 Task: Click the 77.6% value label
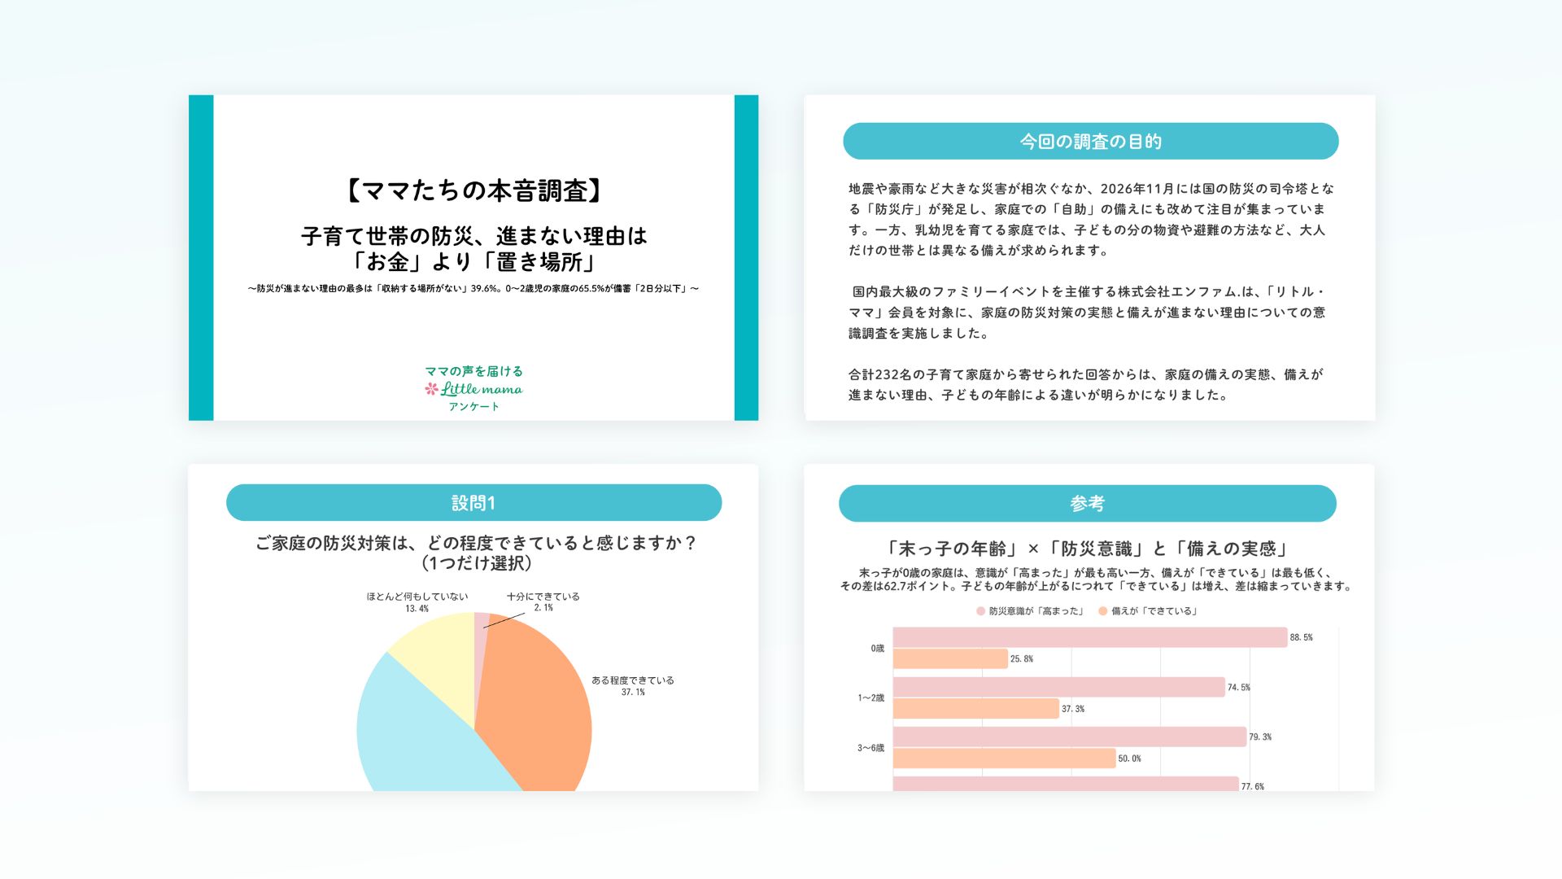point(1253,787)
